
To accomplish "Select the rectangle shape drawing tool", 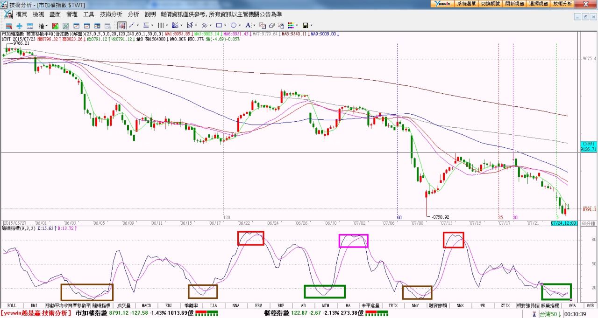I will coord(219,26).
